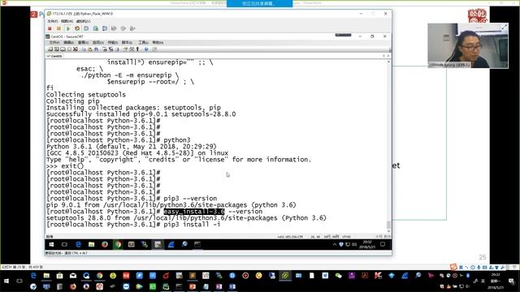Open Edge browser in the VM's taskbar

click(78, 244)
